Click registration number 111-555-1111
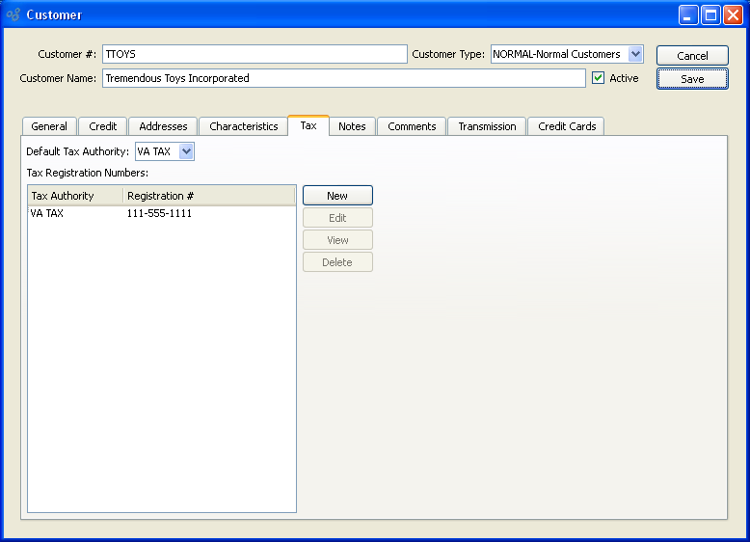 (159, 213)
